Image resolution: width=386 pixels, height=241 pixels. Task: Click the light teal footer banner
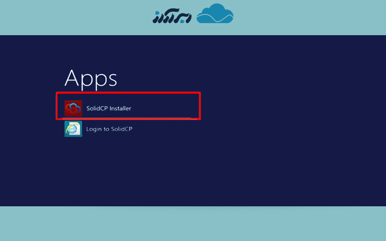point(193,223)
